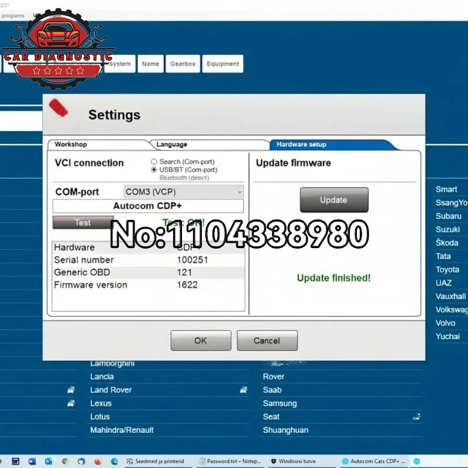Switch to the Language tab
Image resolution: width=468 pixels, height=468 pixels.
coord(171,144)
